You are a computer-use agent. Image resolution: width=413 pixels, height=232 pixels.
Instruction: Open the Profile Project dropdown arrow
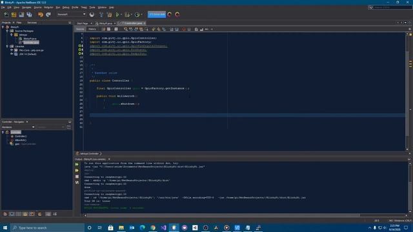tap(141, 15)
